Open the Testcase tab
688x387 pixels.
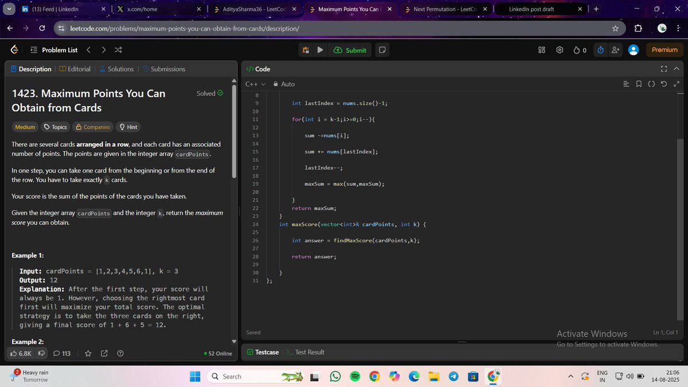click(x=263, y=352)
